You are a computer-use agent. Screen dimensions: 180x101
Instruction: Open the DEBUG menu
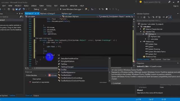click(34, 6)
